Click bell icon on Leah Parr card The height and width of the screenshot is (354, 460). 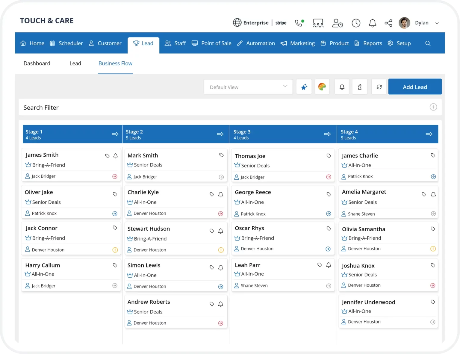pyautogui.click(x=329, y=265)
